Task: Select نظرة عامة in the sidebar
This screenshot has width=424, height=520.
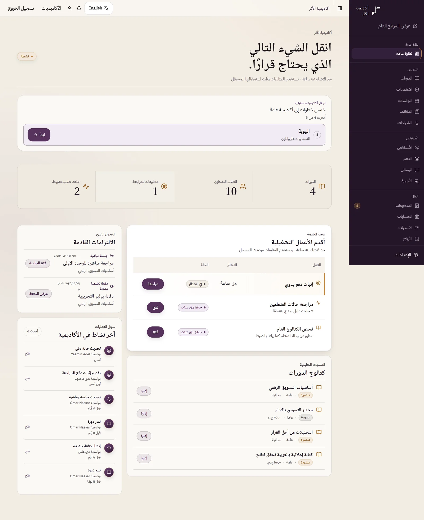Action: click(x=386, y=54)
